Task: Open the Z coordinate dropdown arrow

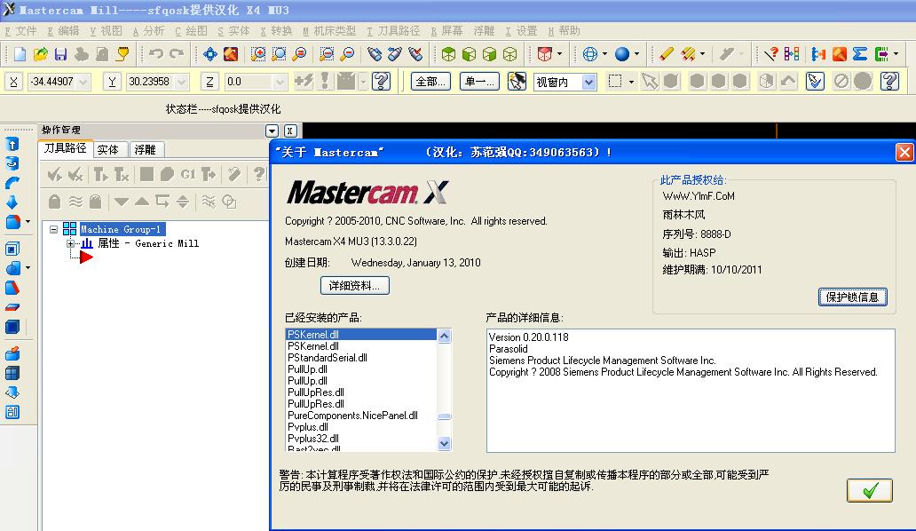Action: click(280, 82)
